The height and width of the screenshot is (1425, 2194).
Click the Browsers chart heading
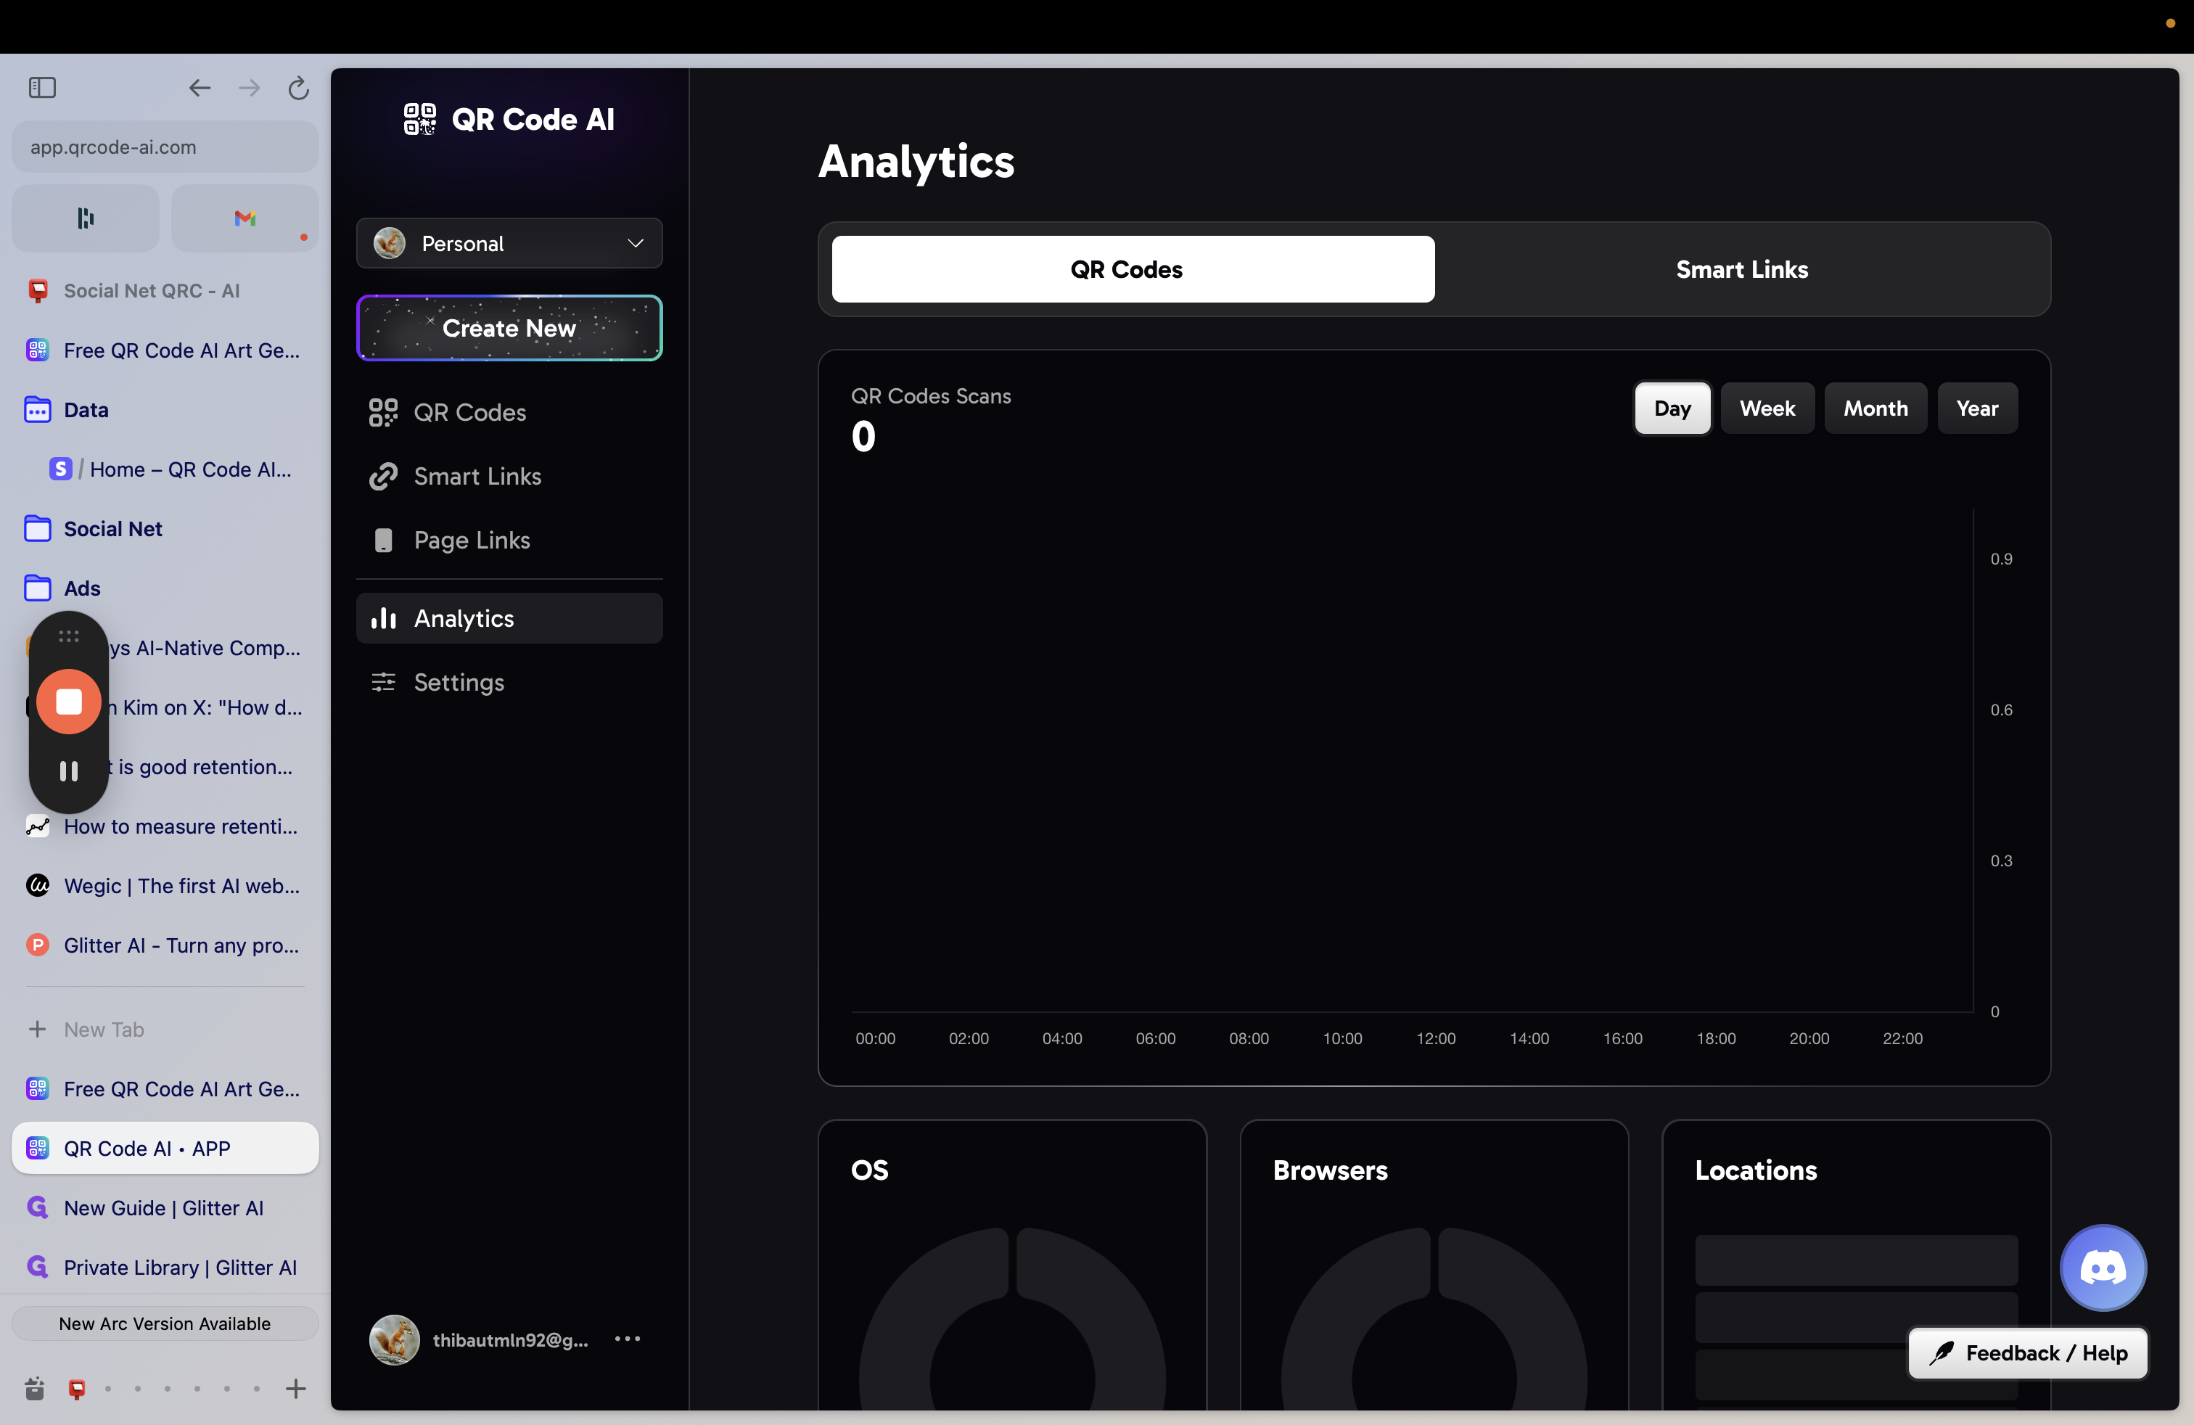point(1329,1170)
